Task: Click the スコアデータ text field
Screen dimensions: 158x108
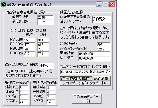Action: pyautogui.click(x=85, y=72)
